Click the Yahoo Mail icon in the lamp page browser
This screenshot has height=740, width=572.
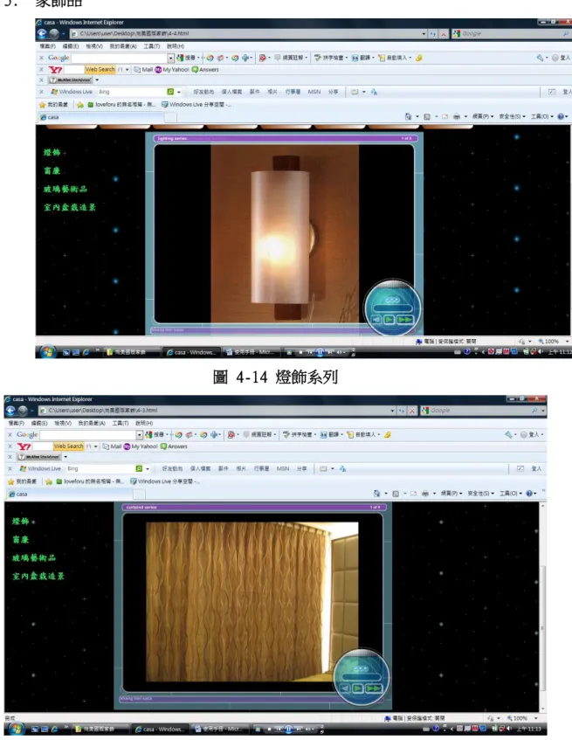click(x=137, y=69)
